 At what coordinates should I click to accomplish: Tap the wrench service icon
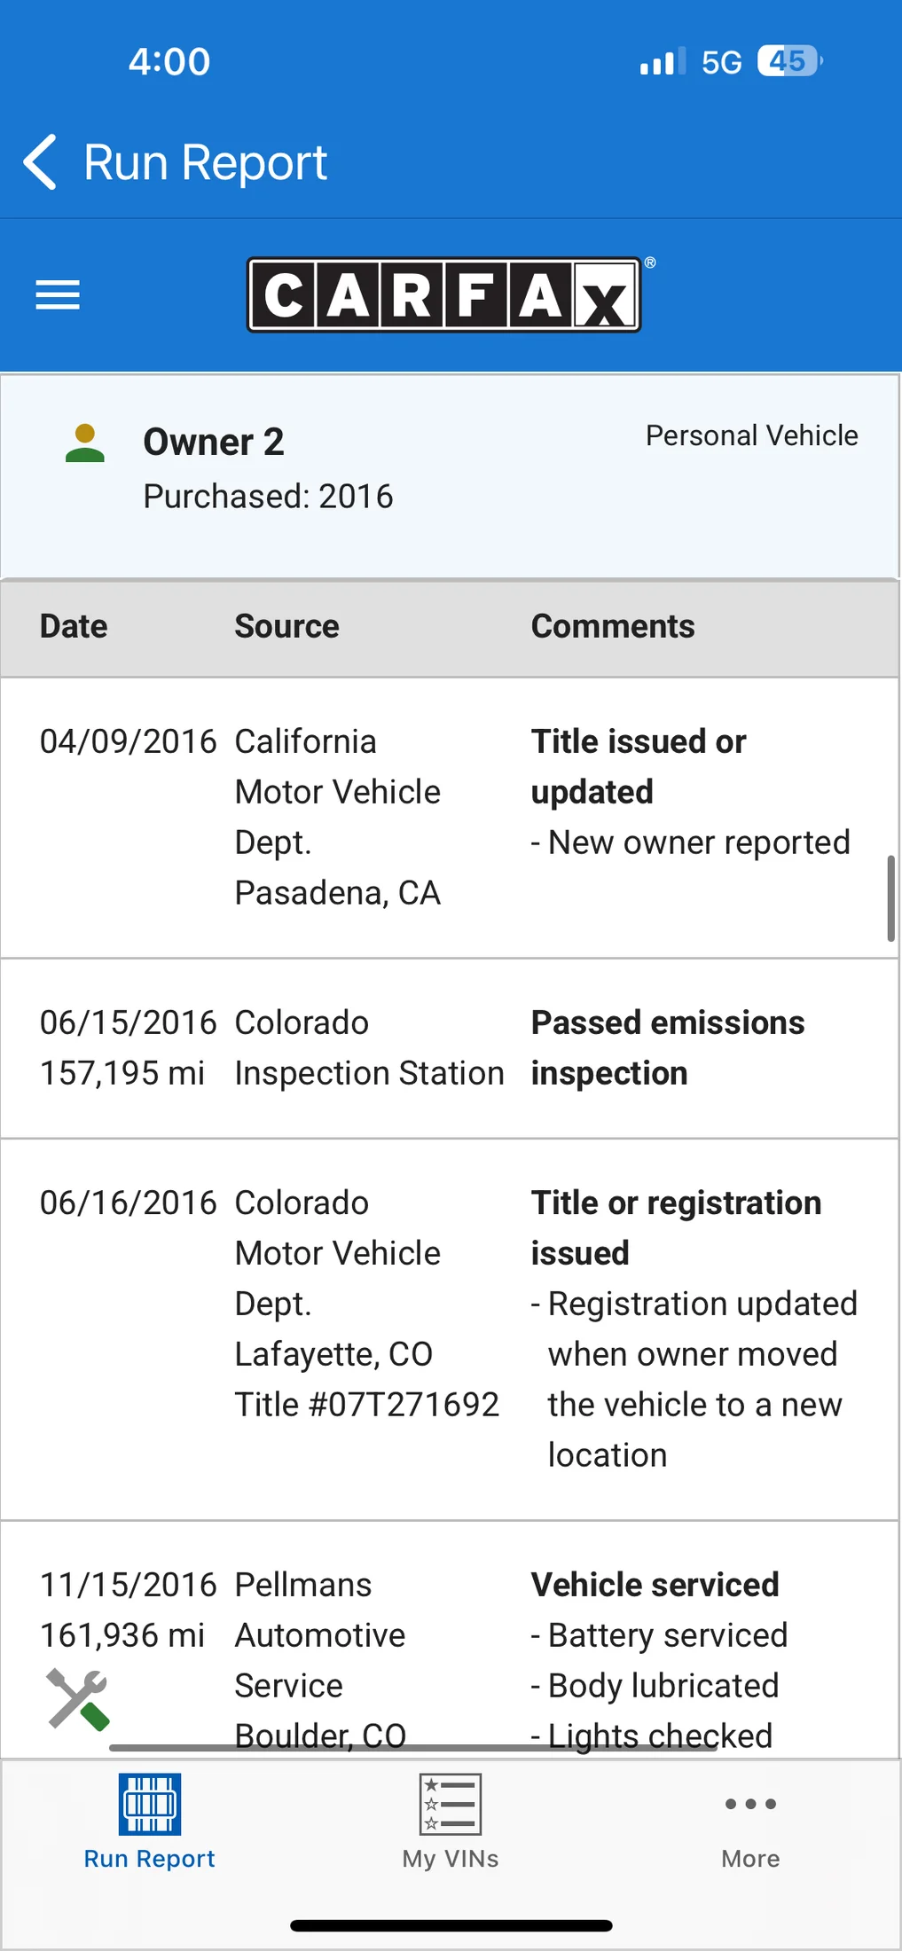click(78, 1699)
